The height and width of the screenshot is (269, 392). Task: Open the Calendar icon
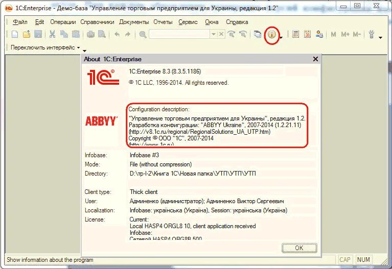(x=307, y=34)
